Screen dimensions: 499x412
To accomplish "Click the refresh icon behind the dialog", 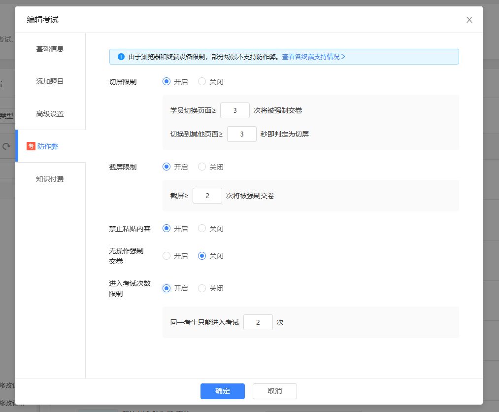I will click(6, 146).
